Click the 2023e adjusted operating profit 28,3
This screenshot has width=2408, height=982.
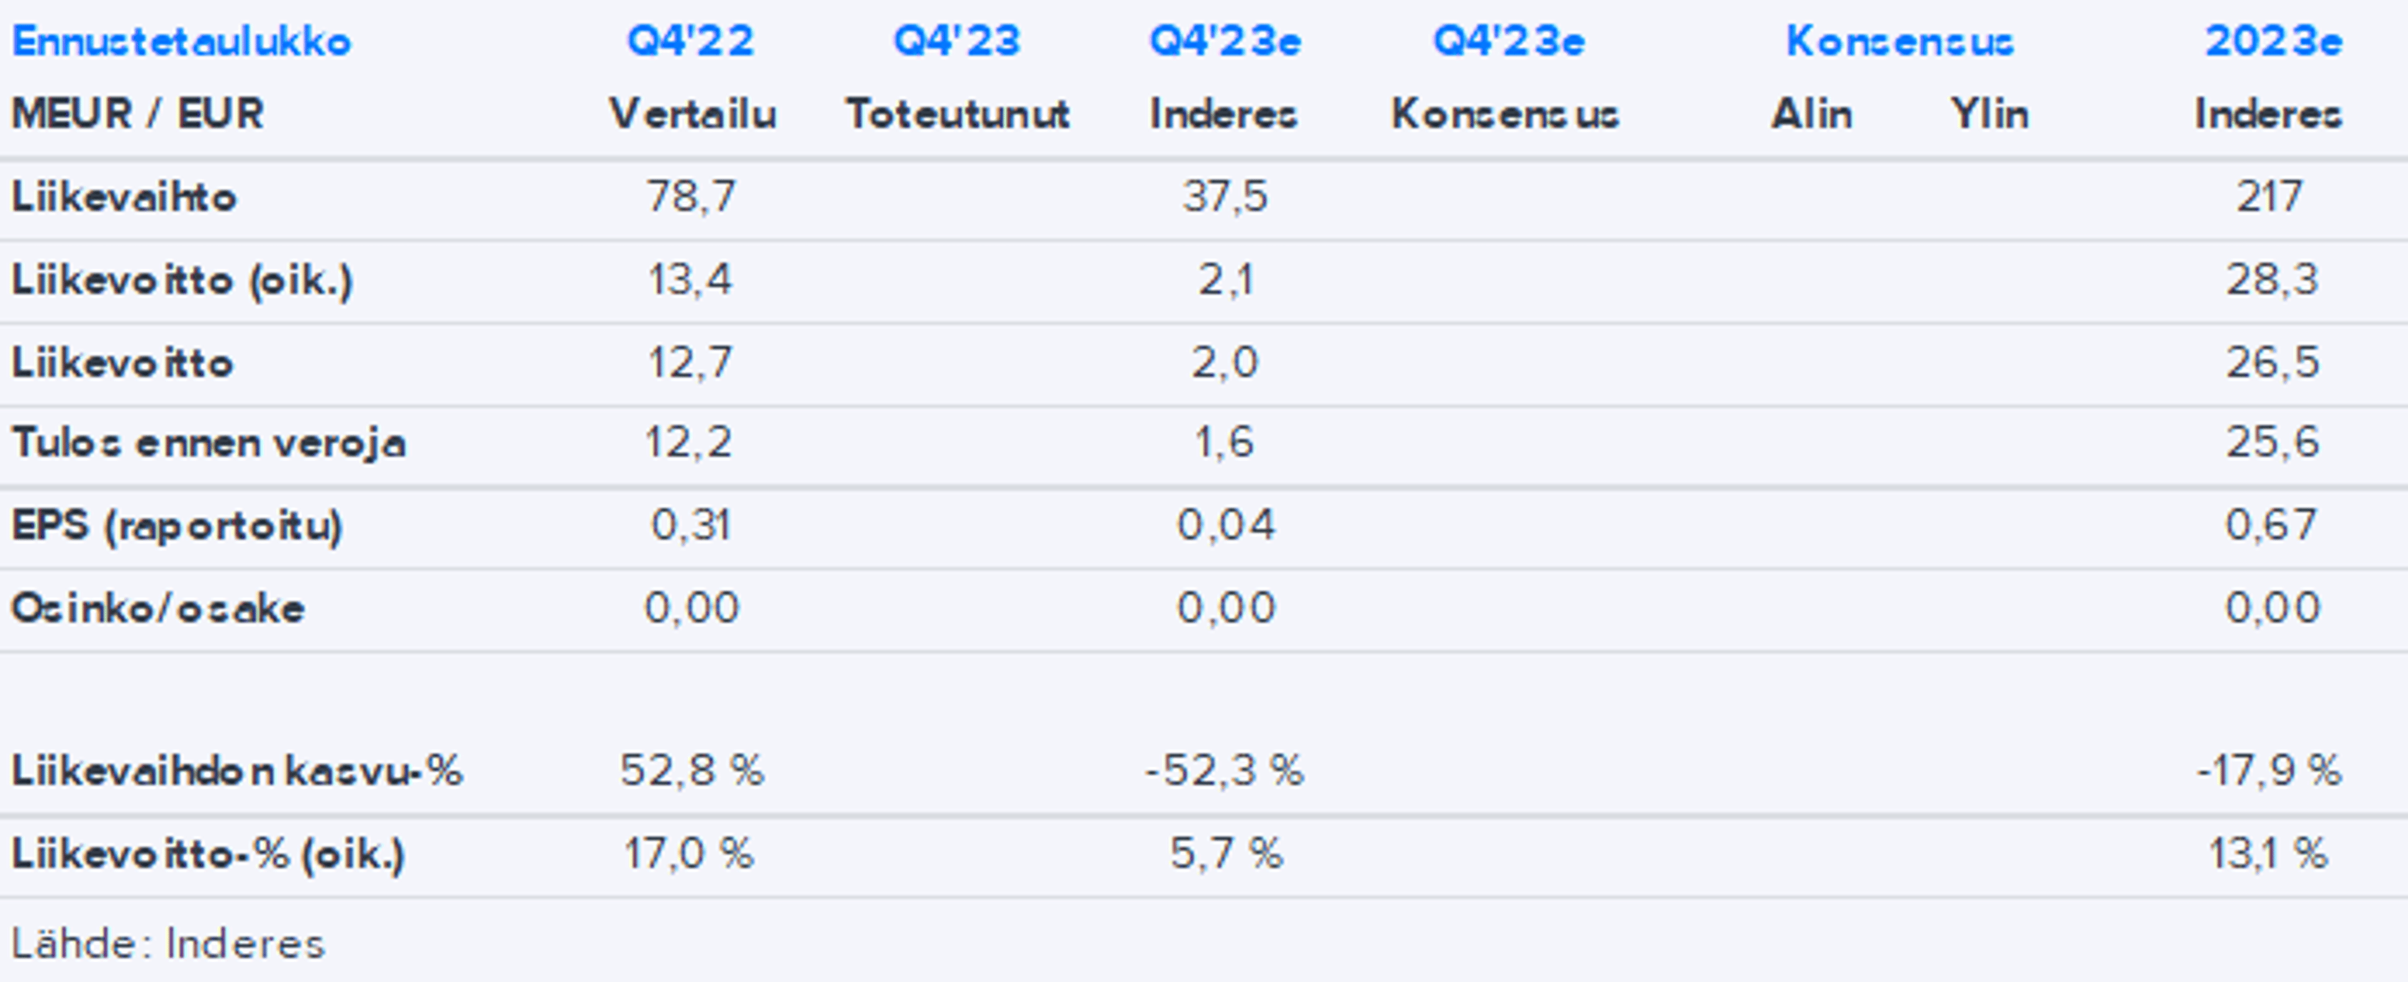[2271, 280]
